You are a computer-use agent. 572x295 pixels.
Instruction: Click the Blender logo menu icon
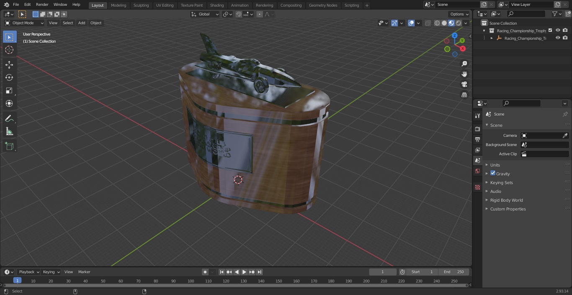[x=6, y=5]
